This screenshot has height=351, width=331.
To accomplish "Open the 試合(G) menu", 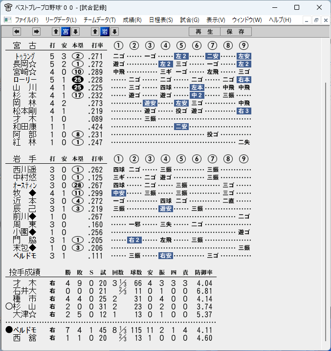I will click(x=190, y=20).
